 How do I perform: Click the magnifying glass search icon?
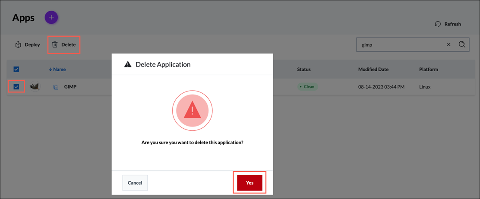462,44
